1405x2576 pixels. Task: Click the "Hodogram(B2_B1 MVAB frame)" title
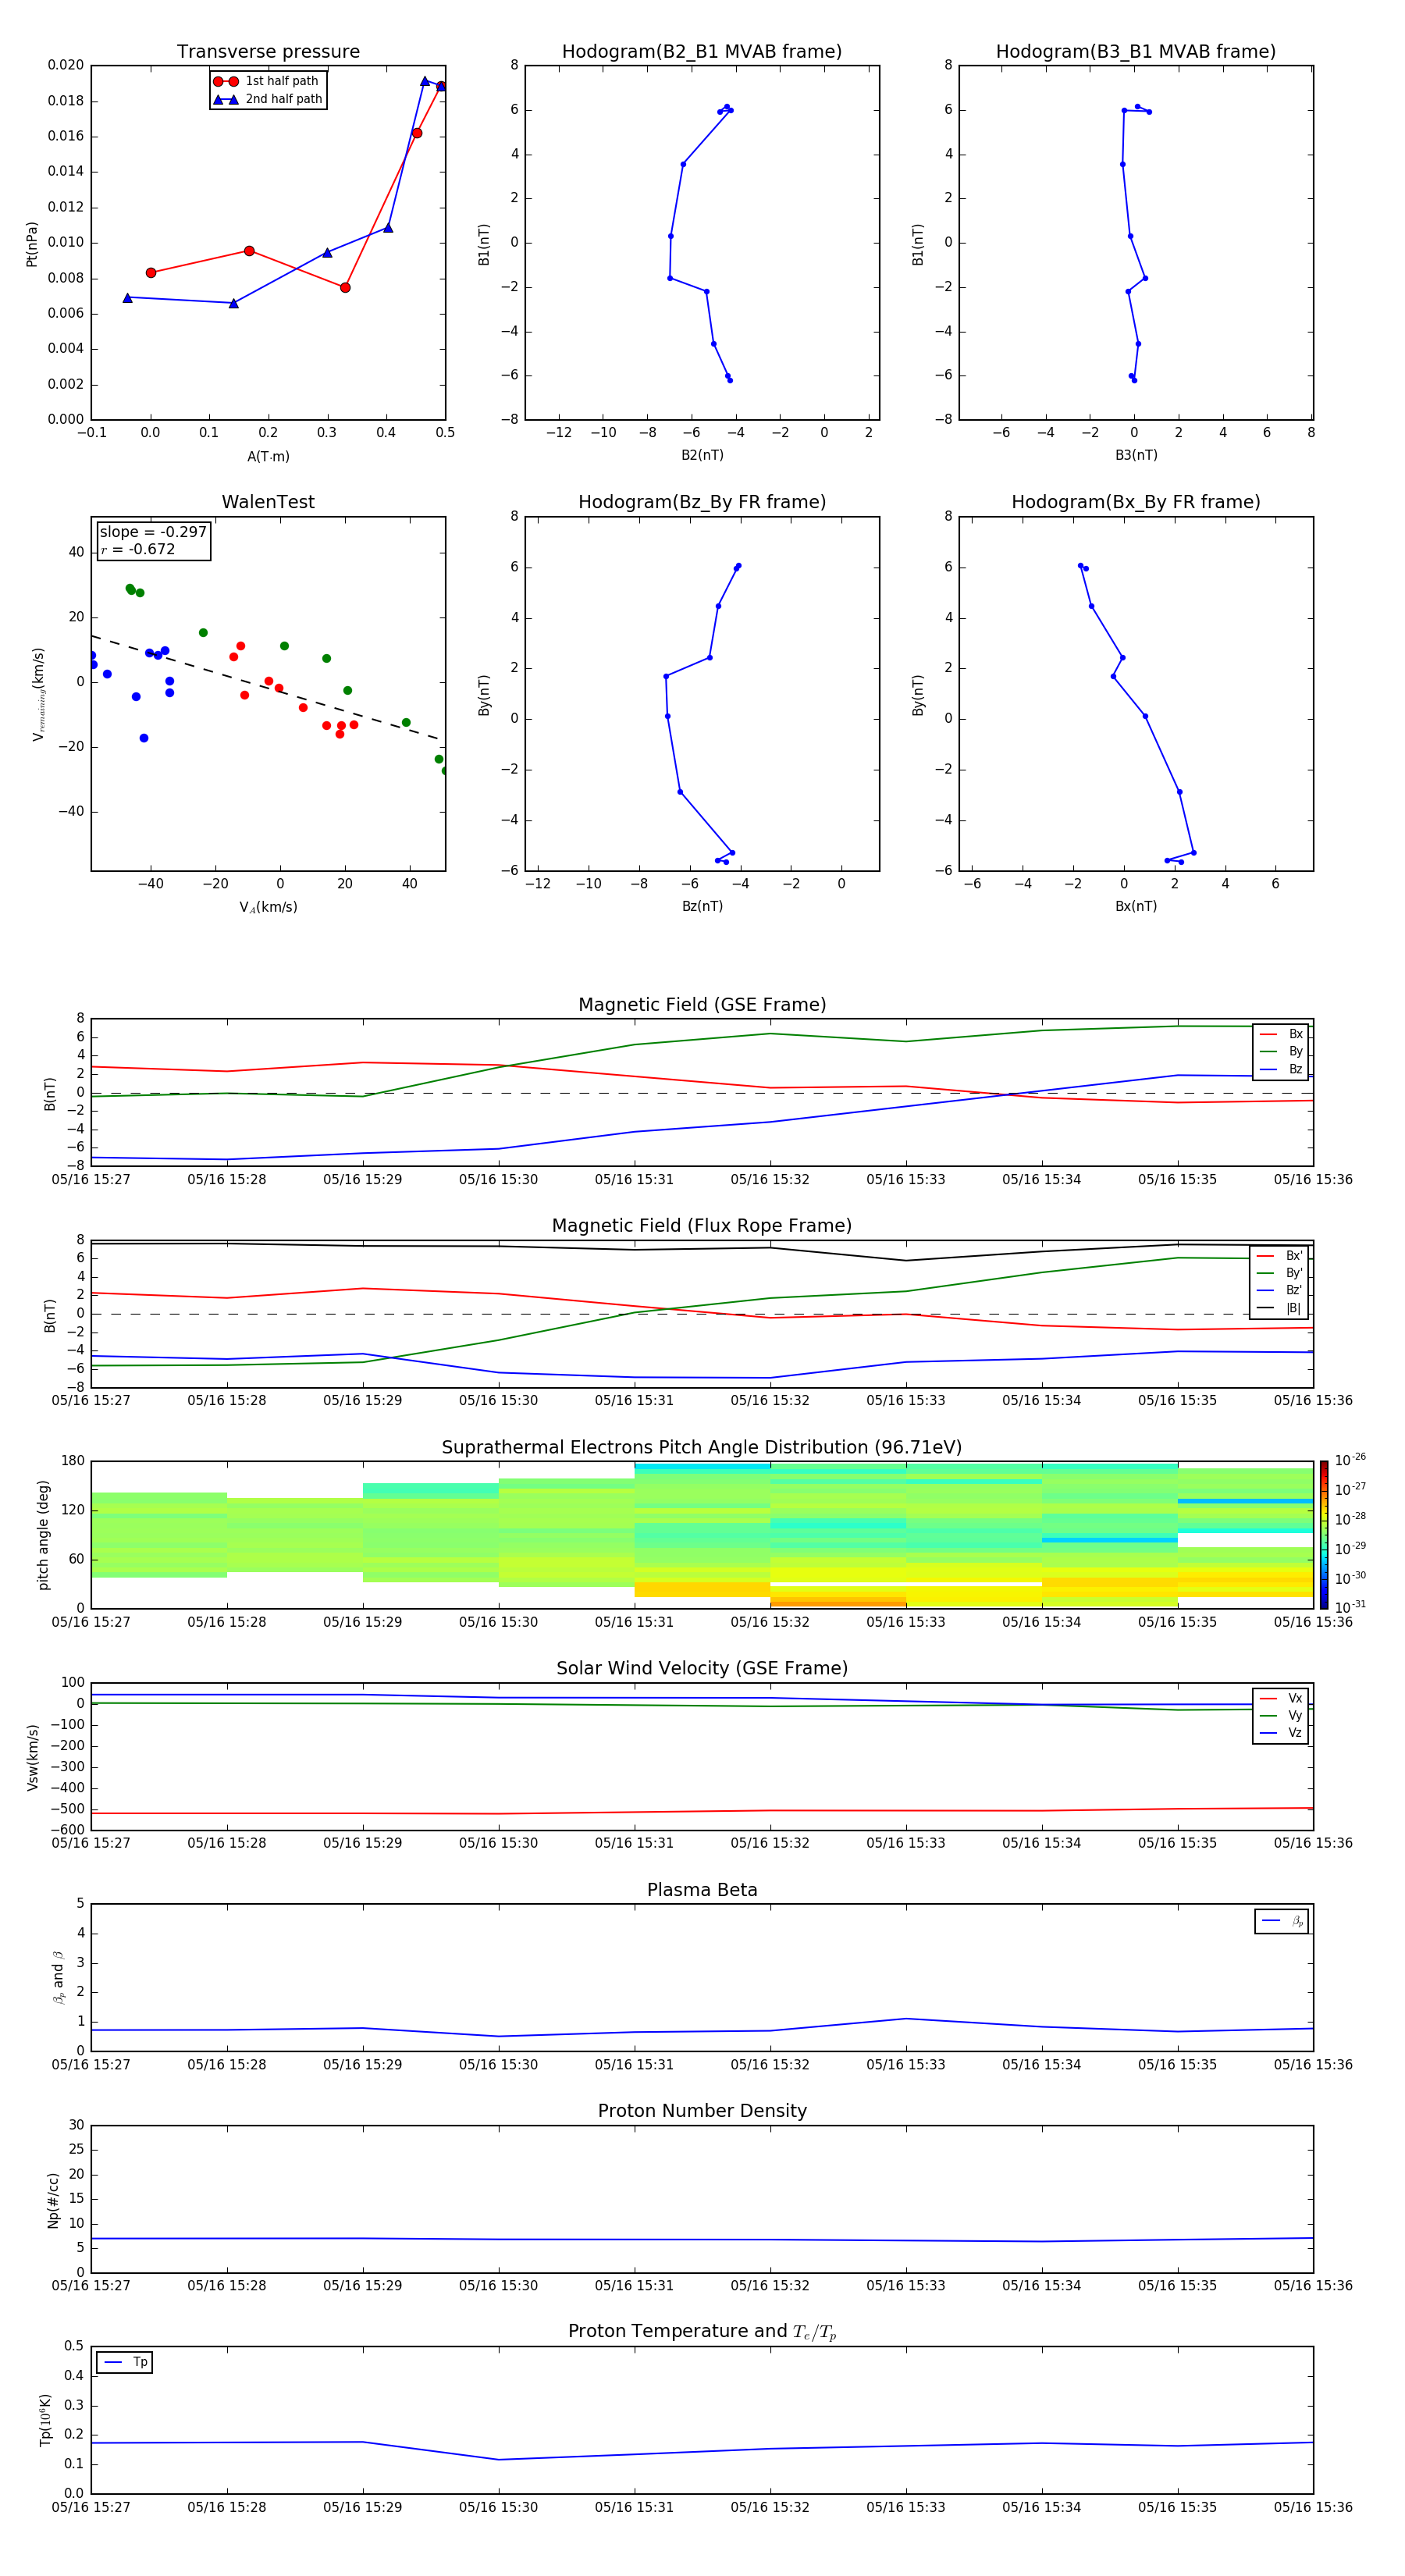pos(702,51)
